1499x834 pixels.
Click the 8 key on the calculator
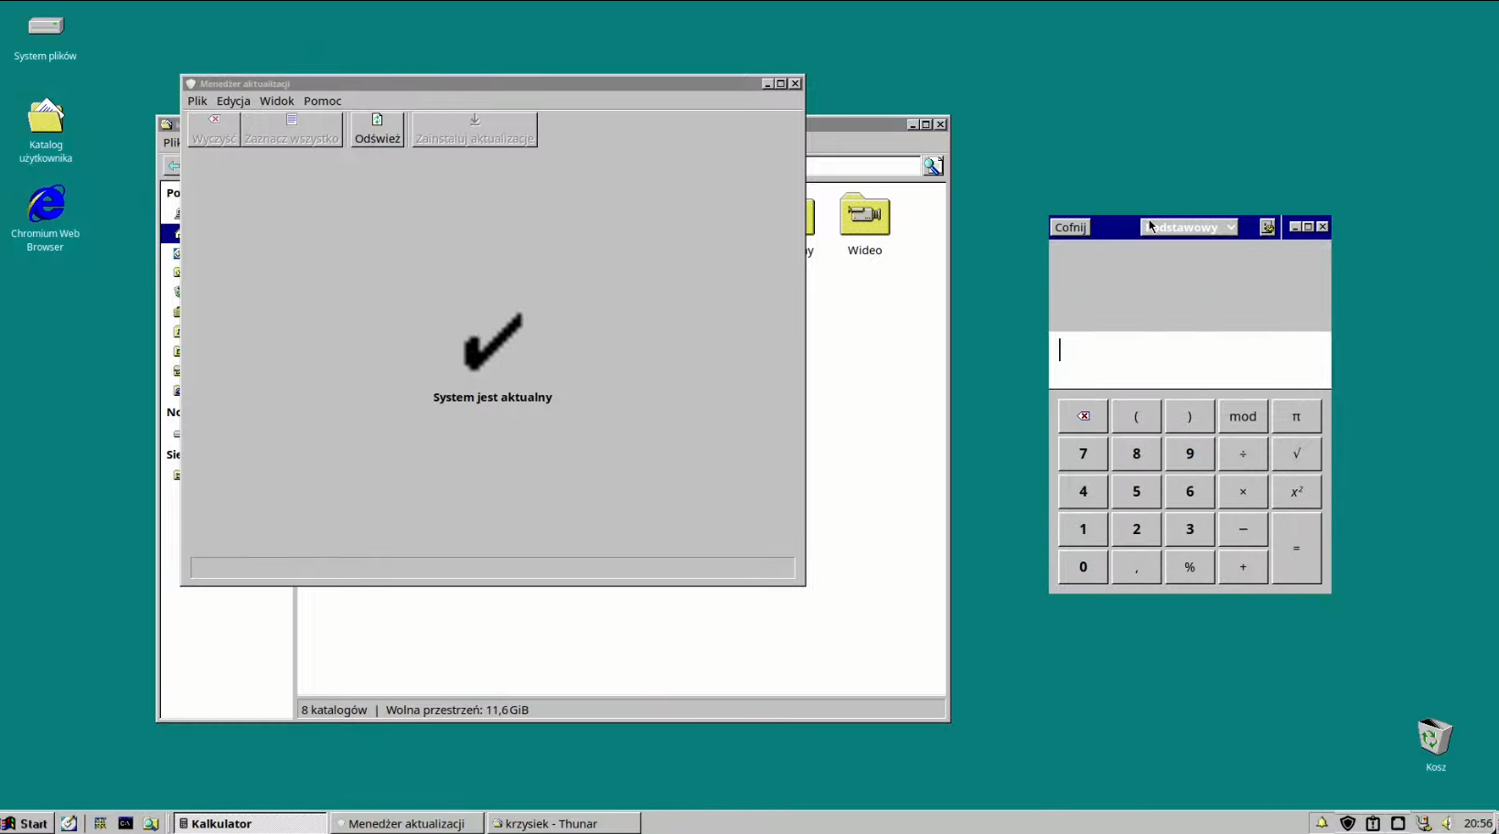pos(1137,454)
